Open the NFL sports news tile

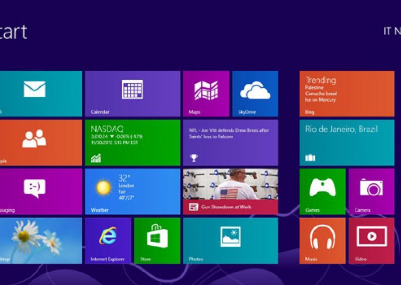point(231,143)
